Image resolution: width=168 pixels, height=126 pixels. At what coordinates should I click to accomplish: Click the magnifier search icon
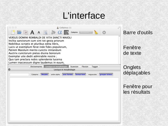[45, 32]
